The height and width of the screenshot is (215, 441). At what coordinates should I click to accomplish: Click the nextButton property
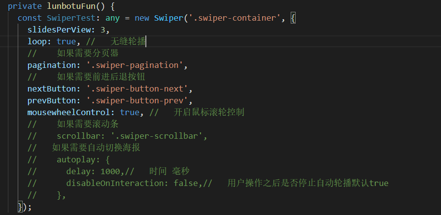52,89
